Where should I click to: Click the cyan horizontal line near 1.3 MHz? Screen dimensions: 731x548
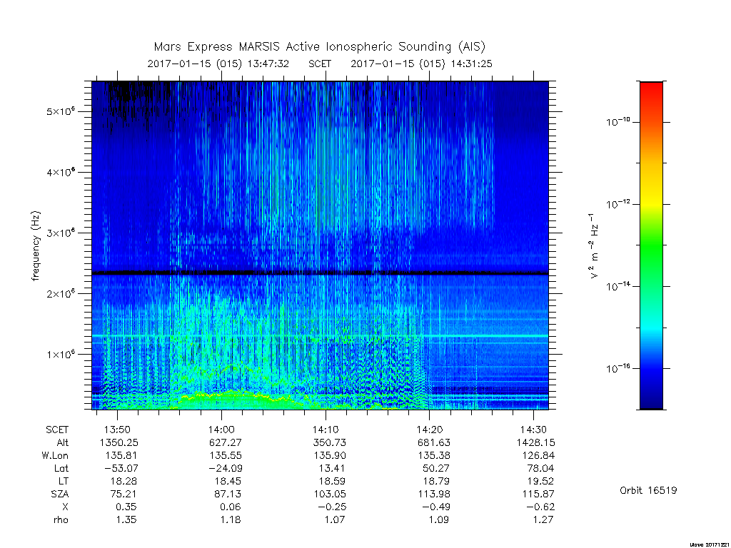320,336
